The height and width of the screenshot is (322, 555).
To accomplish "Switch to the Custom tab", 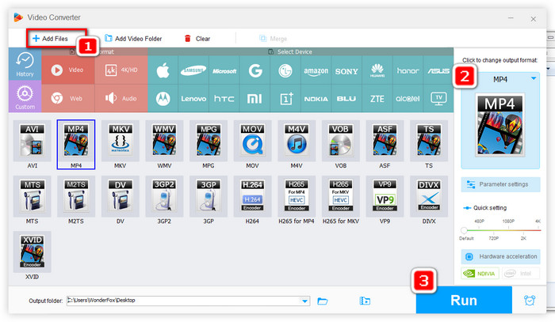I will 25,97.
